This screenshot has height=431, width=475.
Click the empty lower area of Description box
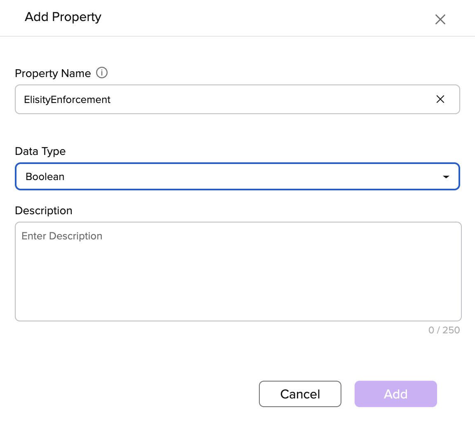click(238, 301)
